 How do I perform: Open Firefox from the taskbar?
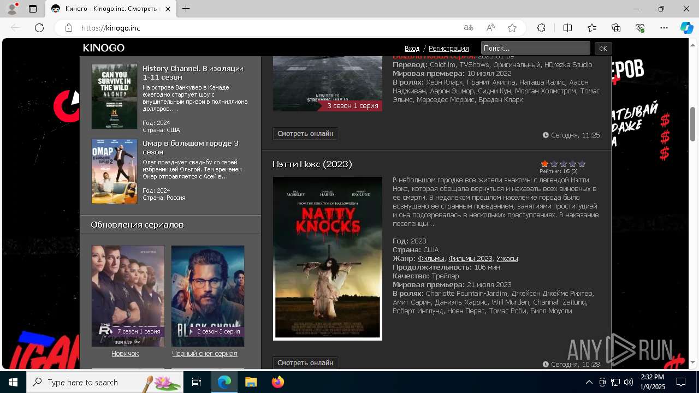pos(278,382)
